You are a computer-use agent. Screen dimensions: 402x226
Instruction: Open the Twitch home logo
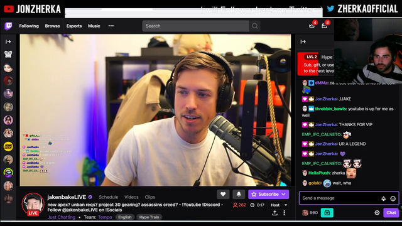pyautogui.click(x=8, y=26)
